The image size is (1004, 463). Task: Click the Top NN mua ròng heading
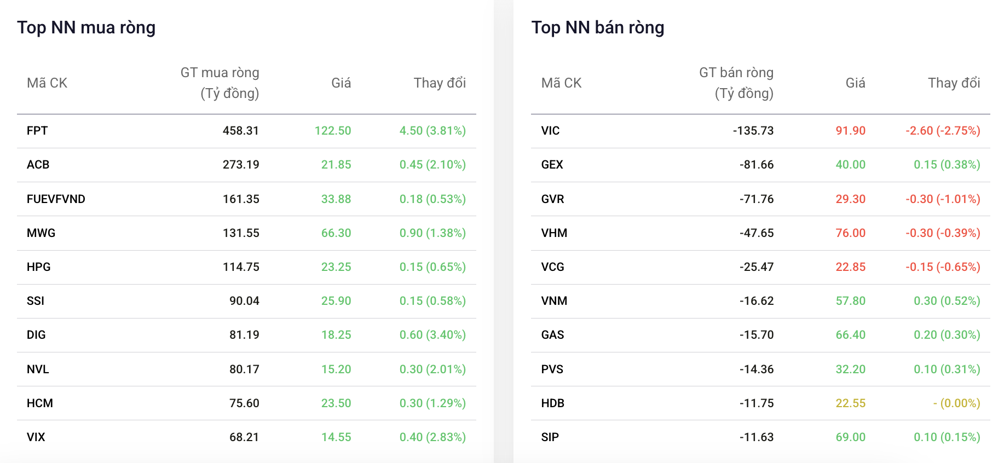tap(86, 27)
